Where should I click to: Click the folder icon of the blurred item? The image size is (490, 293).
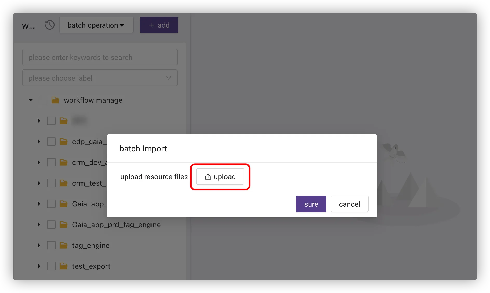click(x=64, y=121)
